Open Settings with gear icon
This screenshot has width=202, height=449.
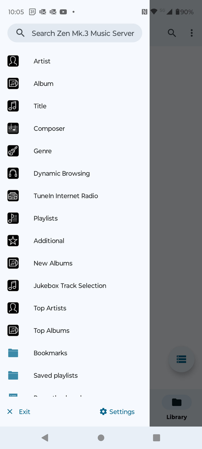click(x=117, y=412)
